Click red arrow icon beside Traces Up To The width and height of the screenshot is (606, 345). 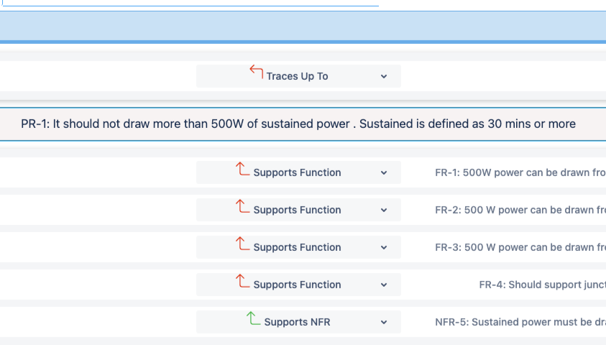click(257, 71)
